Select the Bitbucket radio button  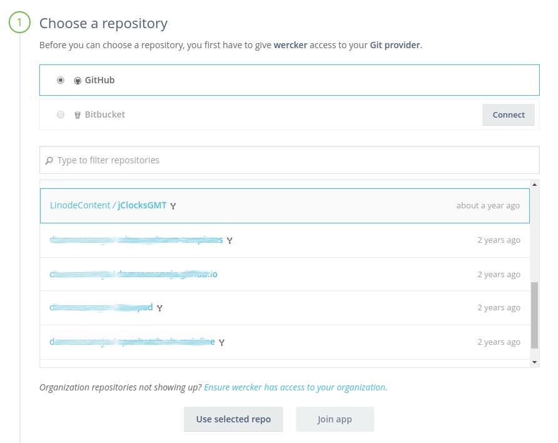pos(61,115)
